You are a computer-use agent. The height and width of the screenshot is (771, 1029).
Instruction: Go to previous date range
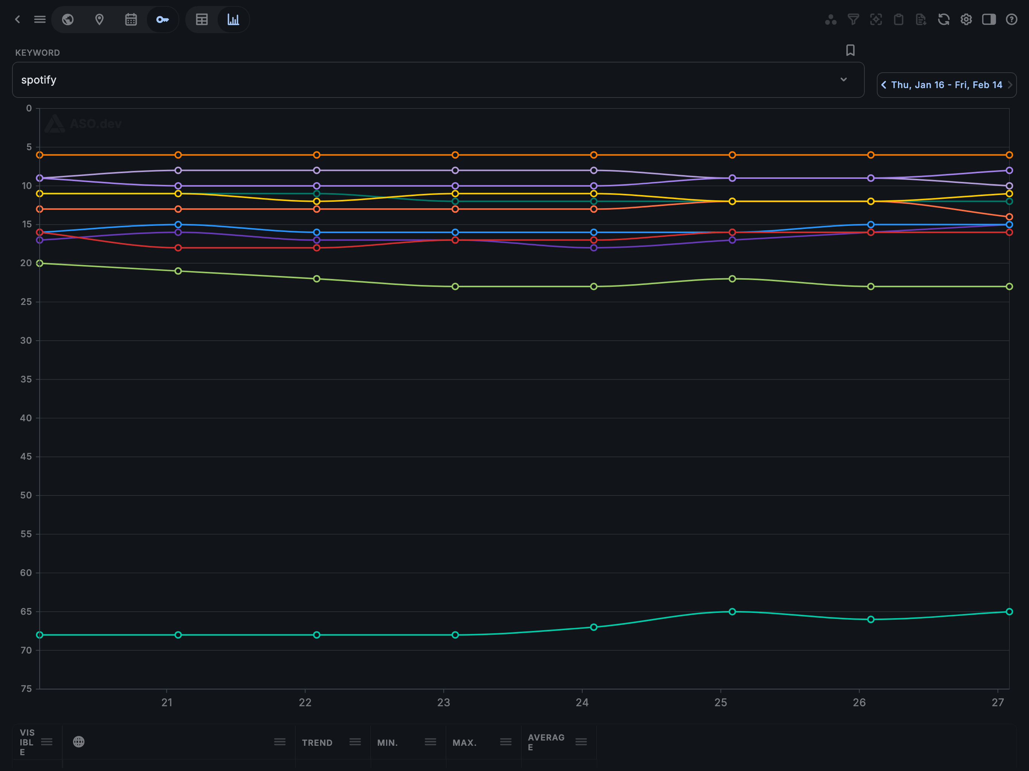(x=884, y=85)
